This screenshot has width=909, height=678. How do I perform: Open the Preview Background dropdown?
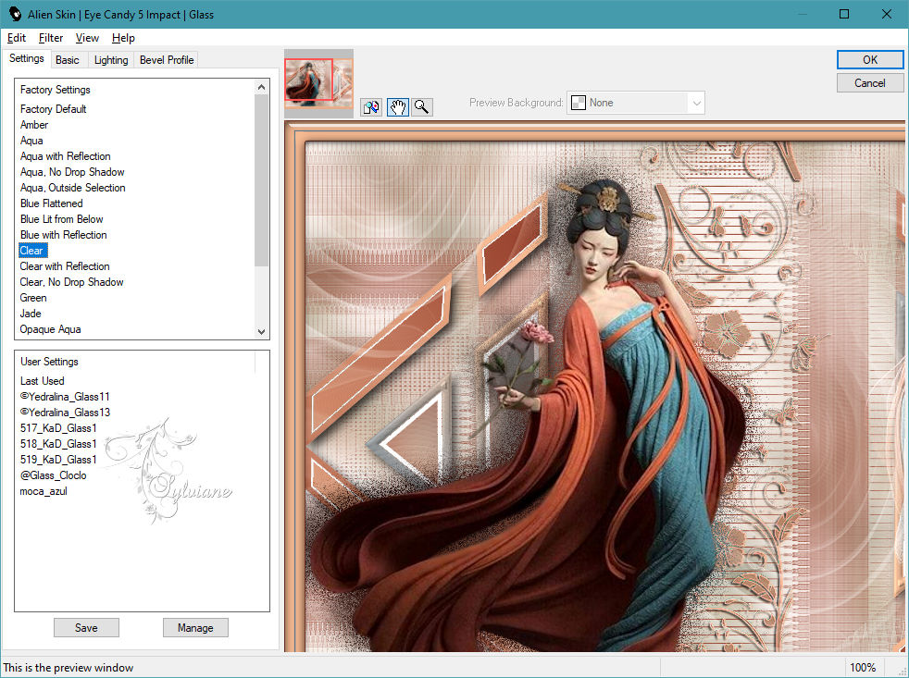point(635,103)
